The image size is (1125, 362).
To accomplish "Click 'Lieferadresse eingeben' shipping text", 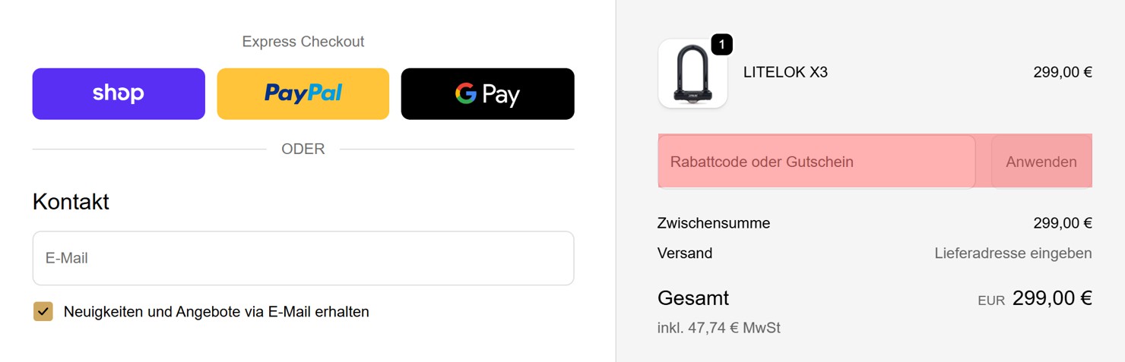I will point(1012,253).
